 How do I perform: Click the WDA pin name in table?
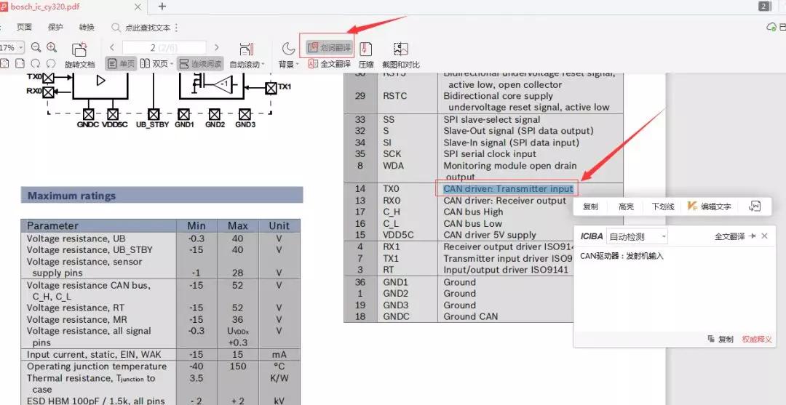point(393,165)
